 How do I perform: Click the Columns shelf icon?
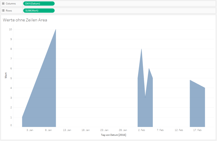[x=3, y=4]
